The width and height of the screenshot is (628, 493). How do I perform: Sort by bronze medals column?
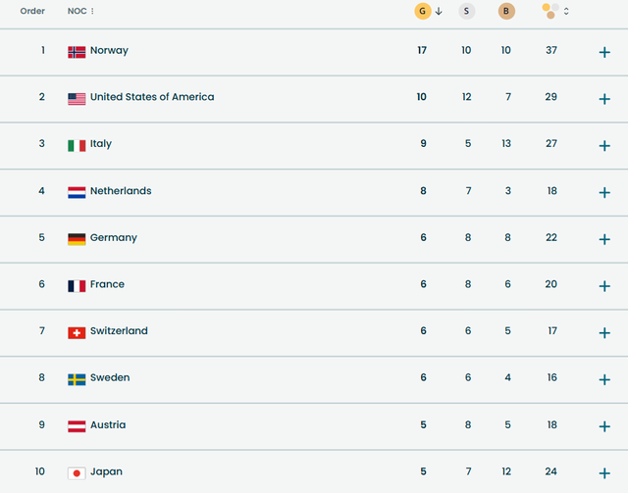click(506, 12)
